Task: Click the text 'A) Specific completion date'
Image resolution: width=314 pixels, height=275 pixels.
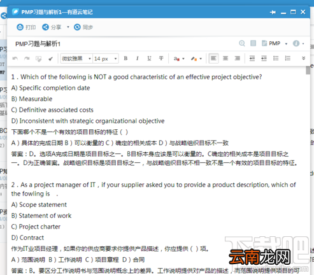Action: (50, 88)
